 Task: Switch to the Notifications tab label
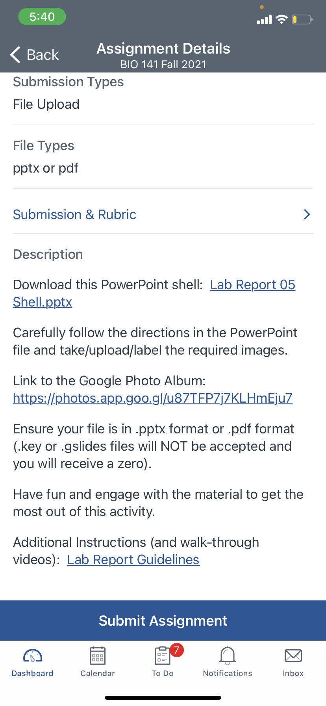[228, 673]
